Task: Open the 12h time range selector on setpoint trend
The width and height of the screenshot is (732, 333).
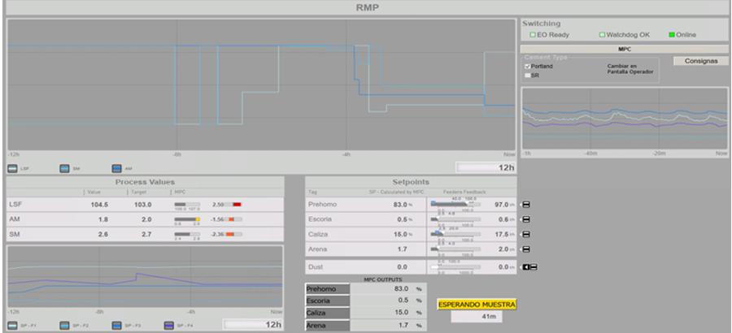Action: coord(252,325)
